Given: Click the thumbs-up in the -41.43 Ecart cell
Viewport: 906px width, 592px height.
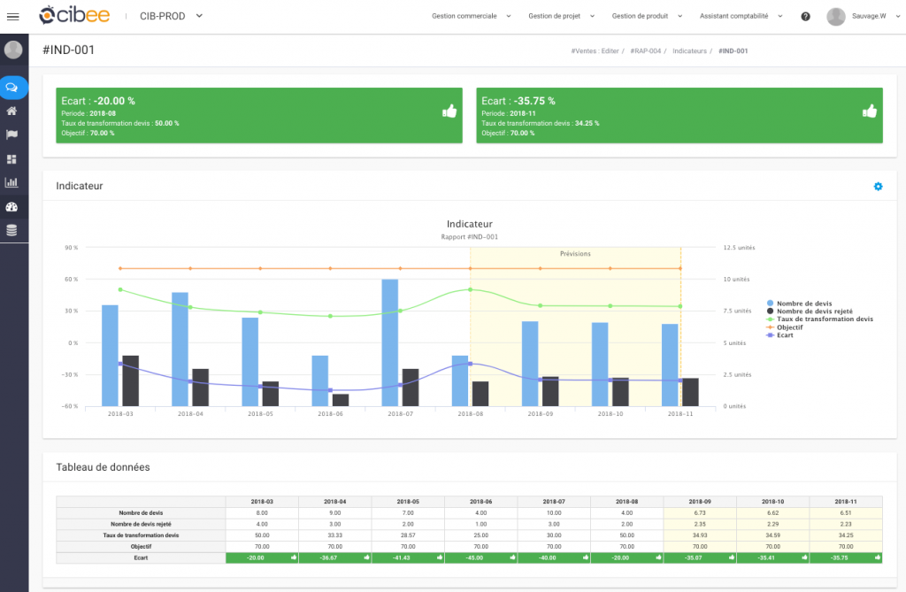Looking at the screenshot, I should pyautogui.click(x=440, y=557).
